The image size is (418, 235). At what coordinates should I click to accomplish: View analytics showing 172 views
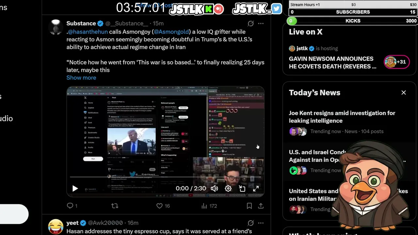click(x=209, y=206)
